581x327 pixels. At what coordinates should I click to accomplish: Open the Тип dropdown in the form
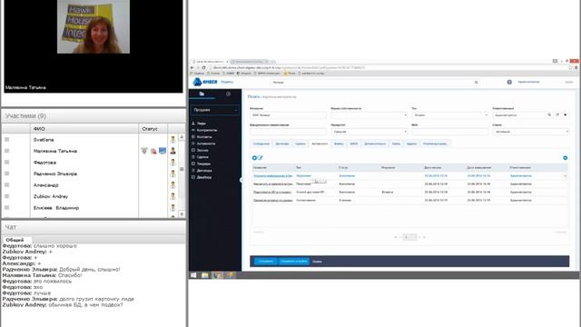point(450,115)
